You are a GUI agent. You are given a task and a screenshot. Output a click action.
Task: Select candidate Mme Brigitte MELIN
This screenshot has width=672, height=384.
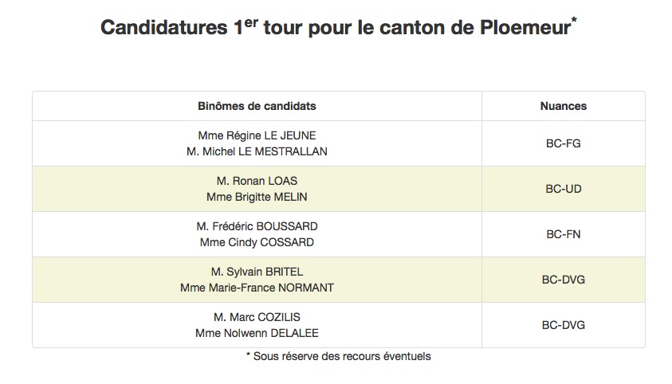257,197
